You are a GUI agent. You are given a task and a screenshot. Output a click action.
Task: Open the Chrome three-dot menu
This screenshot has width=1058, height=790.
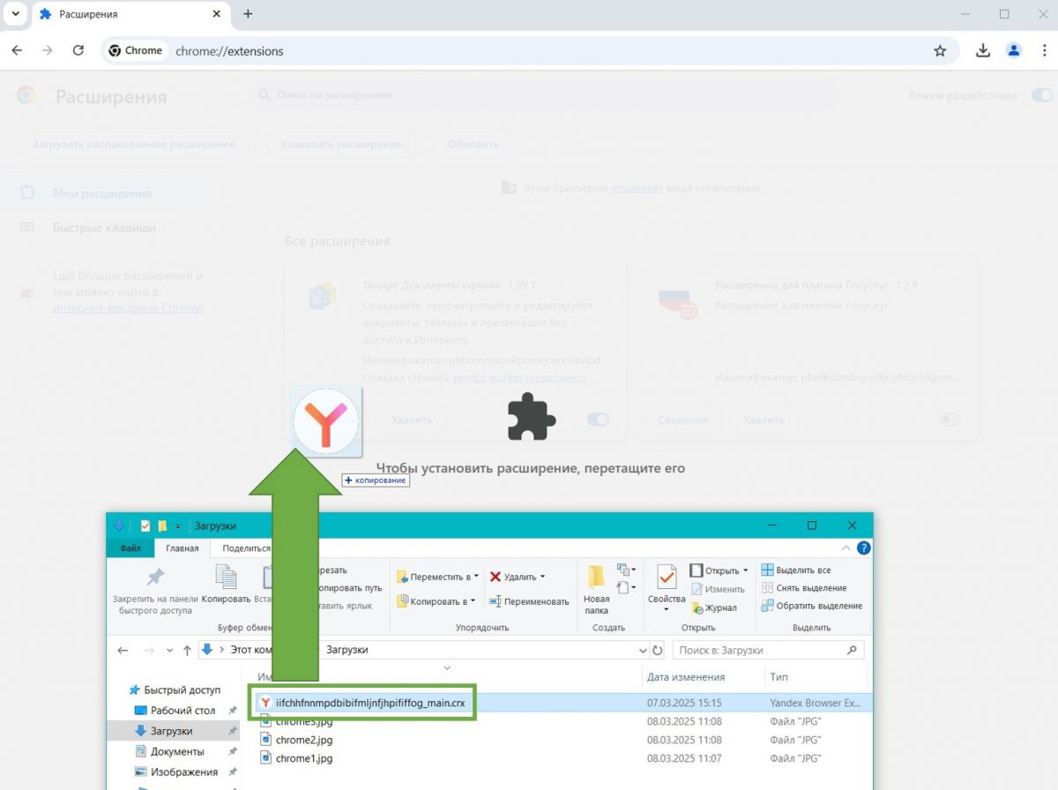pos(1044,51)
